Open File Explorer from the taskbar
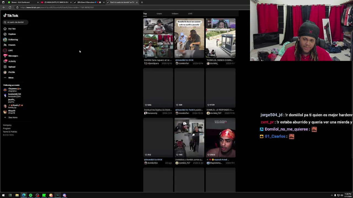353x198 pixels. 17,195
